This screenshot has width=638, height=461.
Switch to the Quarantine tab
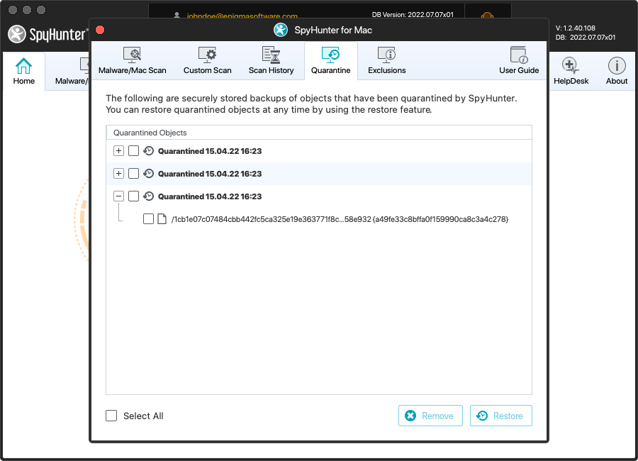330,60
